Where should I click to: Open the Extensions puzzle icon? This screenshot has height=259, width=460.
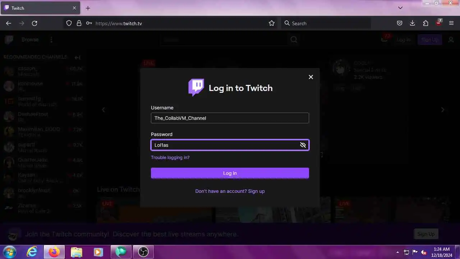click(425, 23)
